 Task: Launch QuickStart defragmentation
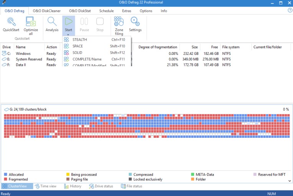11,24
